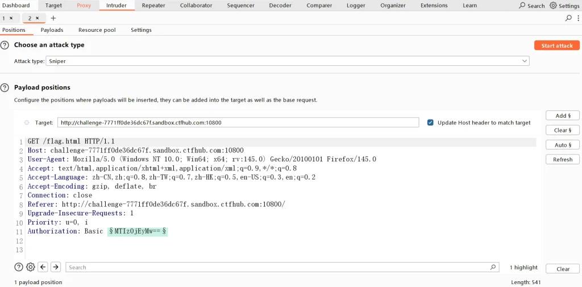Open Settings via the gear icon
The width and height of the screenshot is (582, 287).
coord(553,6)
